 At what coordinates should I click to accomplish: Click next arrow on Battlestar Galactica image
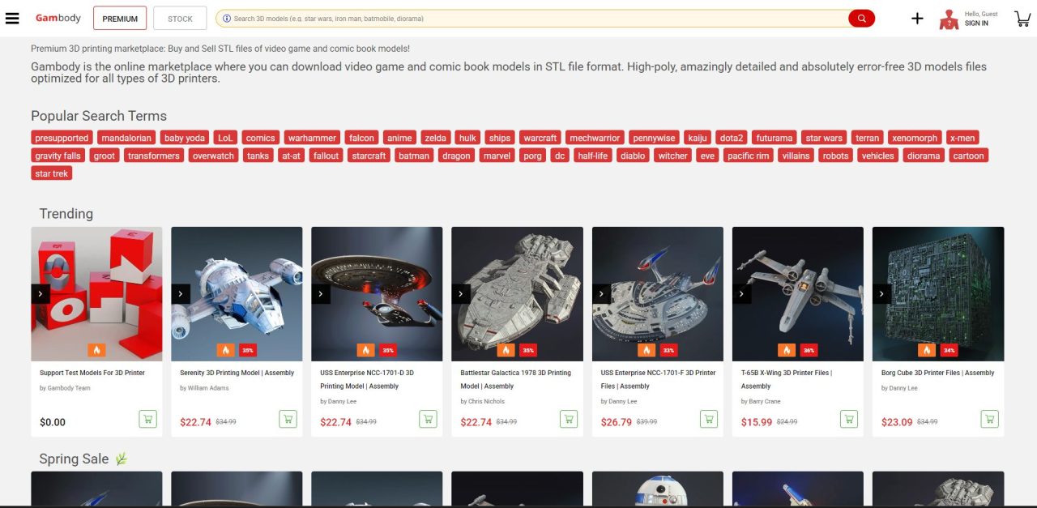tap(461, 293)
